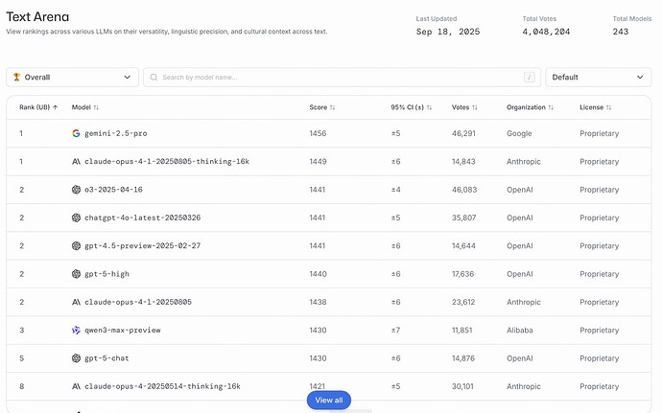The image size is (662, 413).
Task: Click the slash shortcut badge in search
Action: (x=529, y=78)
